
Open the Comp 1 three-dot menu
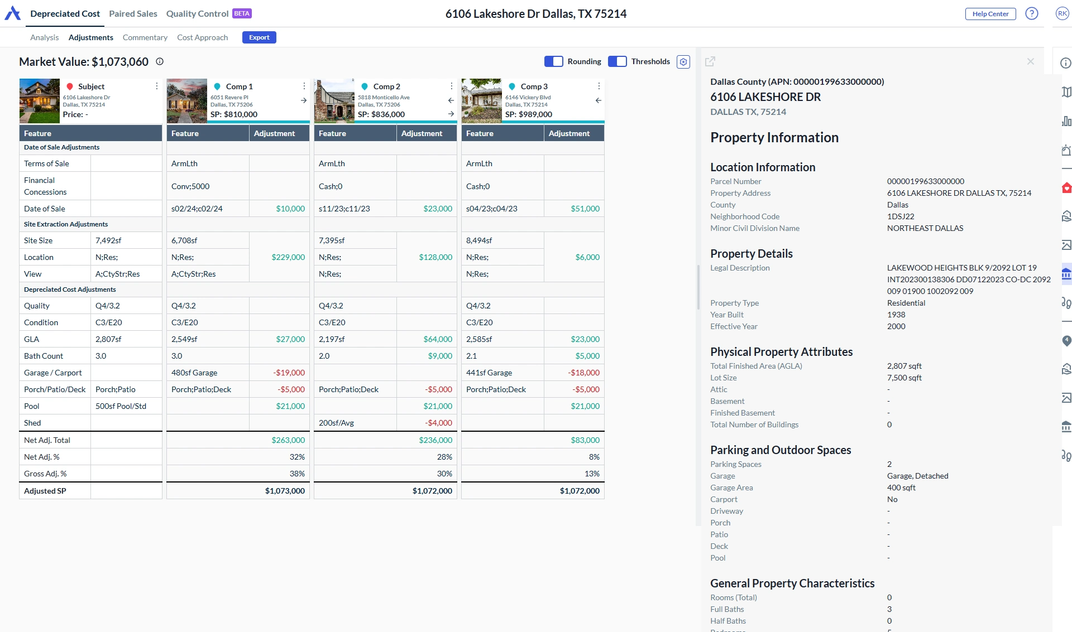[x=304, y=86]
